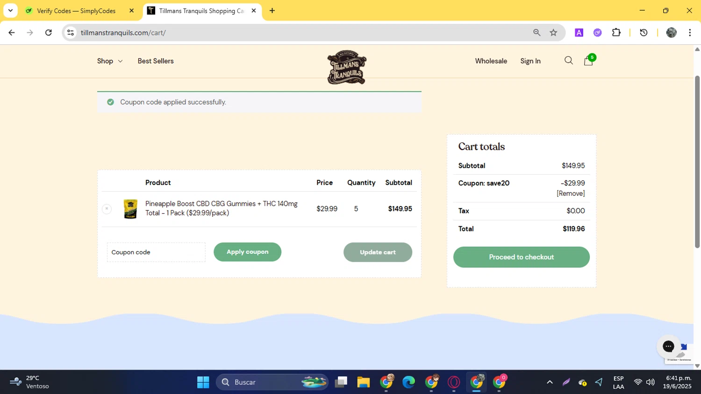The height and width of the screenshot is (394, 701).
Task: Reload the cart page
Action: (x=48, y=33)
